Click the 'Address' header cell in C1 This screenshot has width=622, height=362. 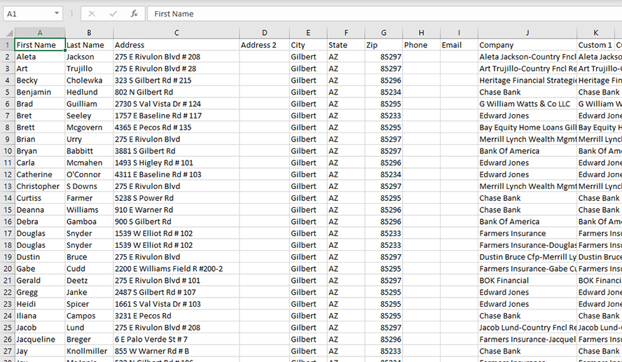[176, 45]
